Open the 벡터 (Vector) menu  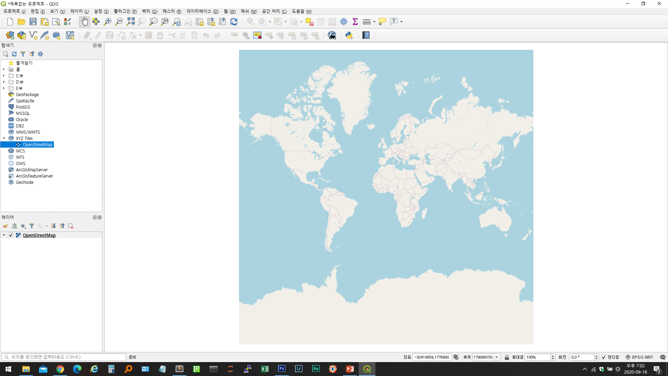click(149, 11)
